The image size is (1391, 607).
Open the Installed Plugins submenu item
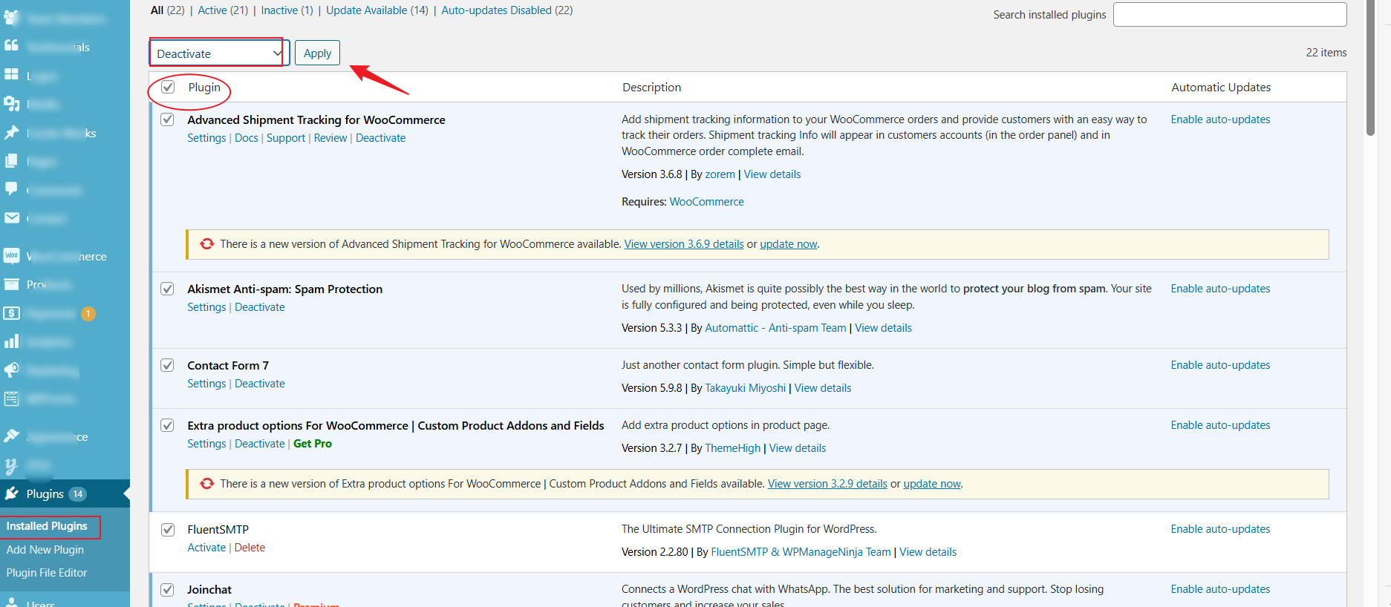coord(47,526)
